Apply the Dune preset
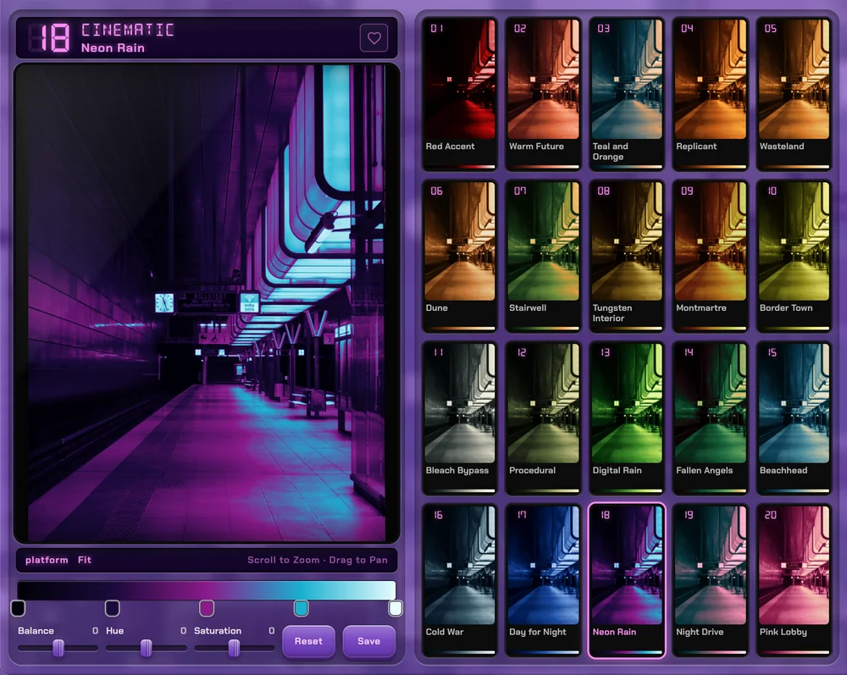Screen dimensions: 847x675 click(x=459, y=256)
